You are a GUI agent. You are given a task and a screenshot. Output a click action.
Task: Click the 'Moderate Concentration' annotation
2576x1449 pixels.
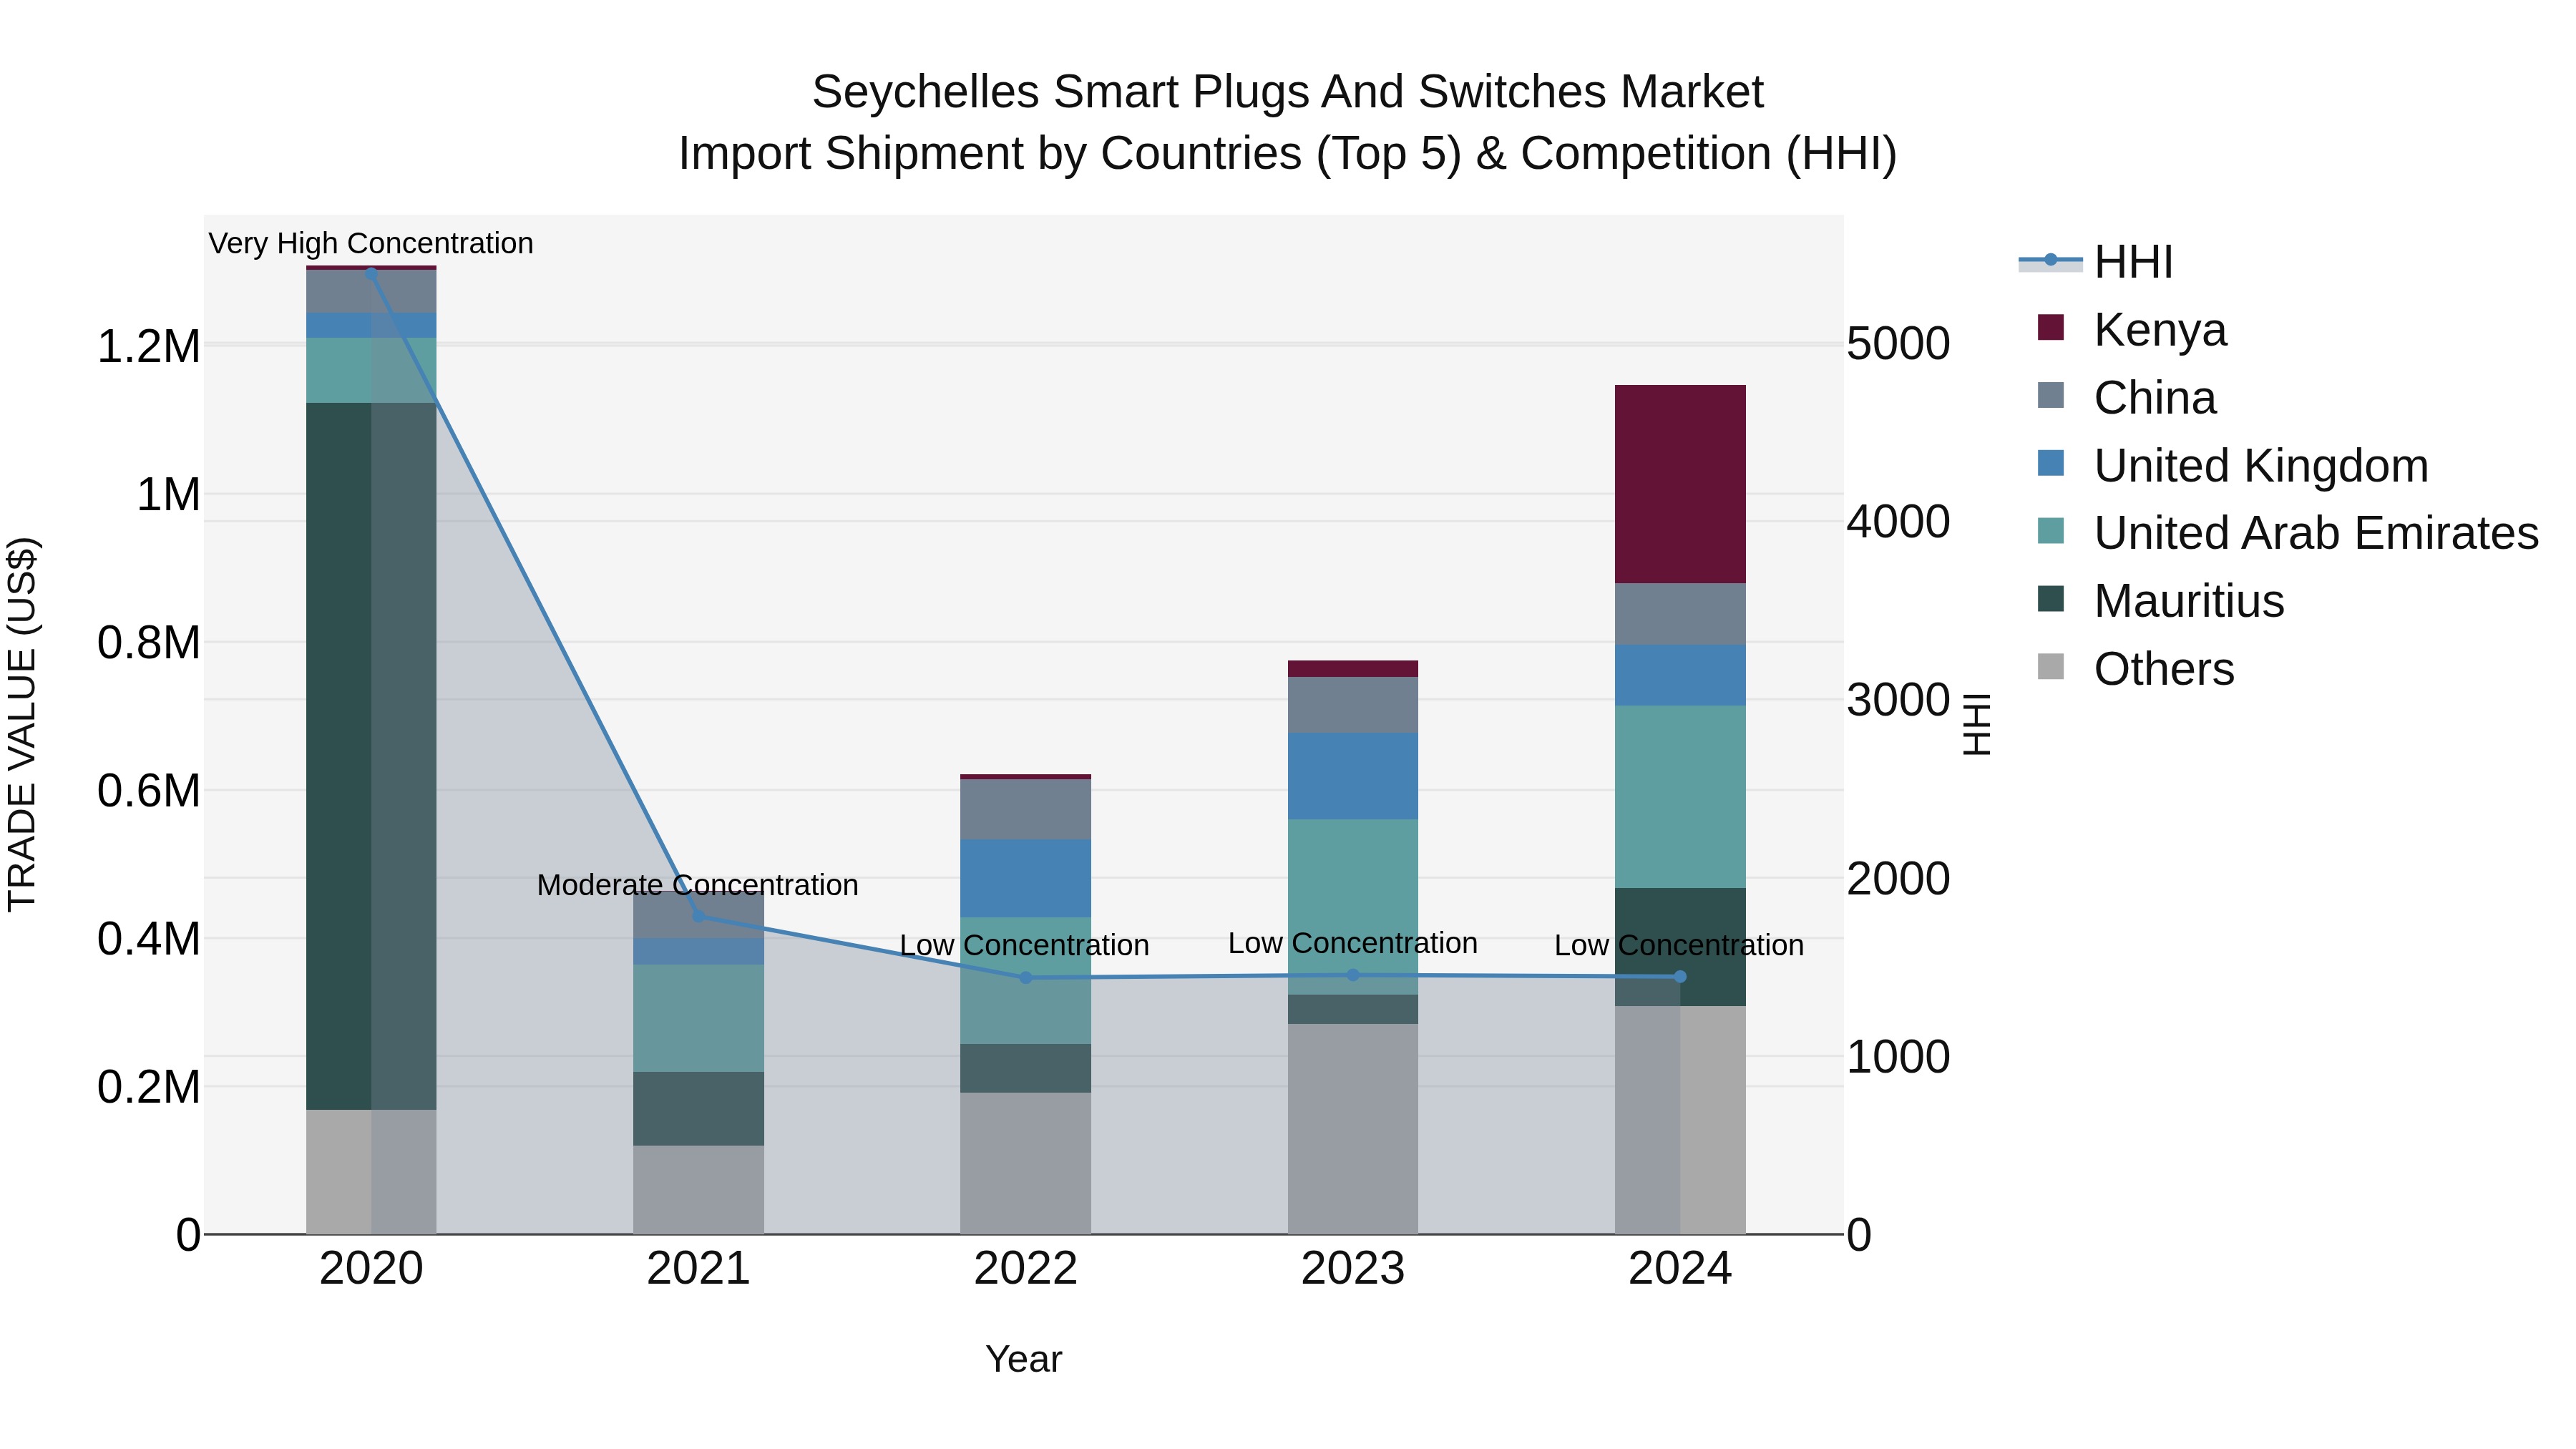tap(698, 885)
